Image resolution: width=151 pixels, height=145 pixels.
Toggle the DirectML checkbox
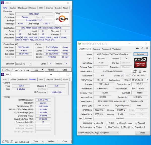coord(136,123)
